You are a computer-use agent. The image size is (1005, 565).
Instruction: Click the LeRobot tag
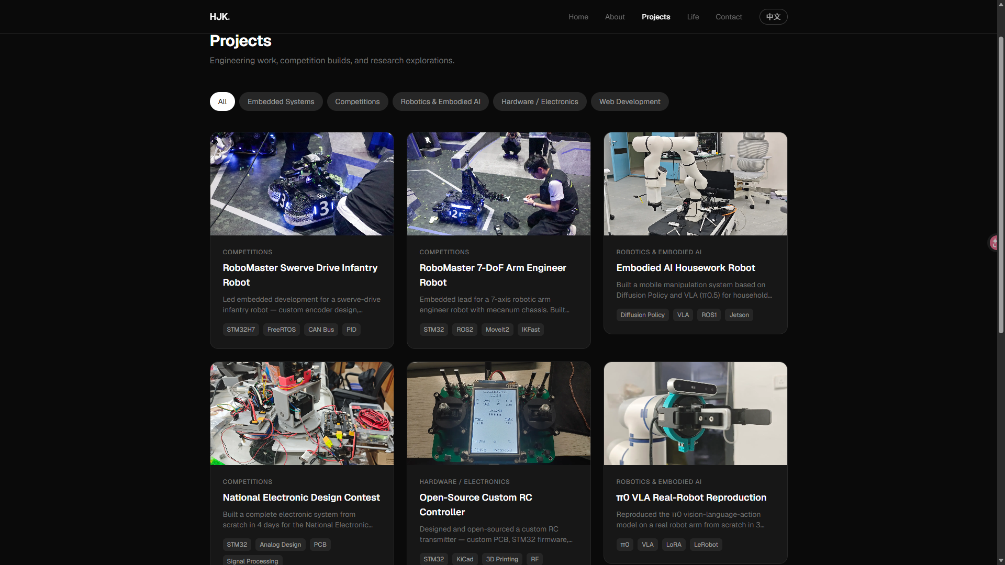click(x=706, y=545)
